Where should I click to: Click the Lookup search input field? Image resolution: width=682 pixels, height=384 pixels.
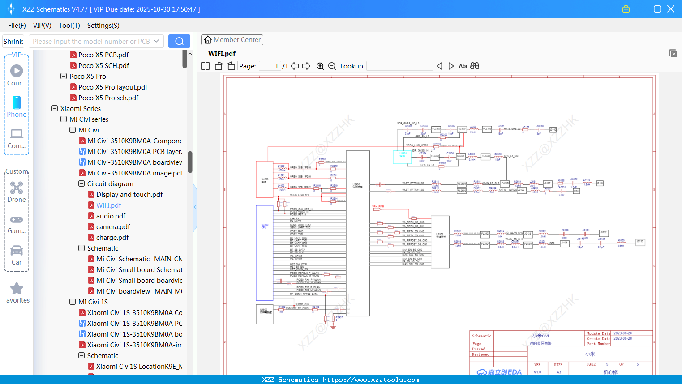point(399,66)
